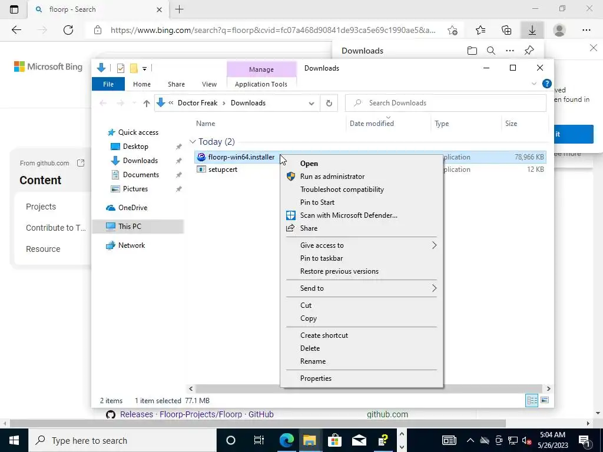Select the setupcert file
The height and width of the screenshot is (452, 603).
coord(223,169)
